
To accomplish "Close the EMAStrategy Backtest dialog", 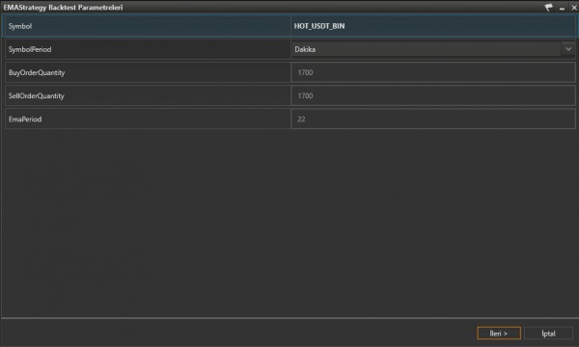I will coord(574,8).
